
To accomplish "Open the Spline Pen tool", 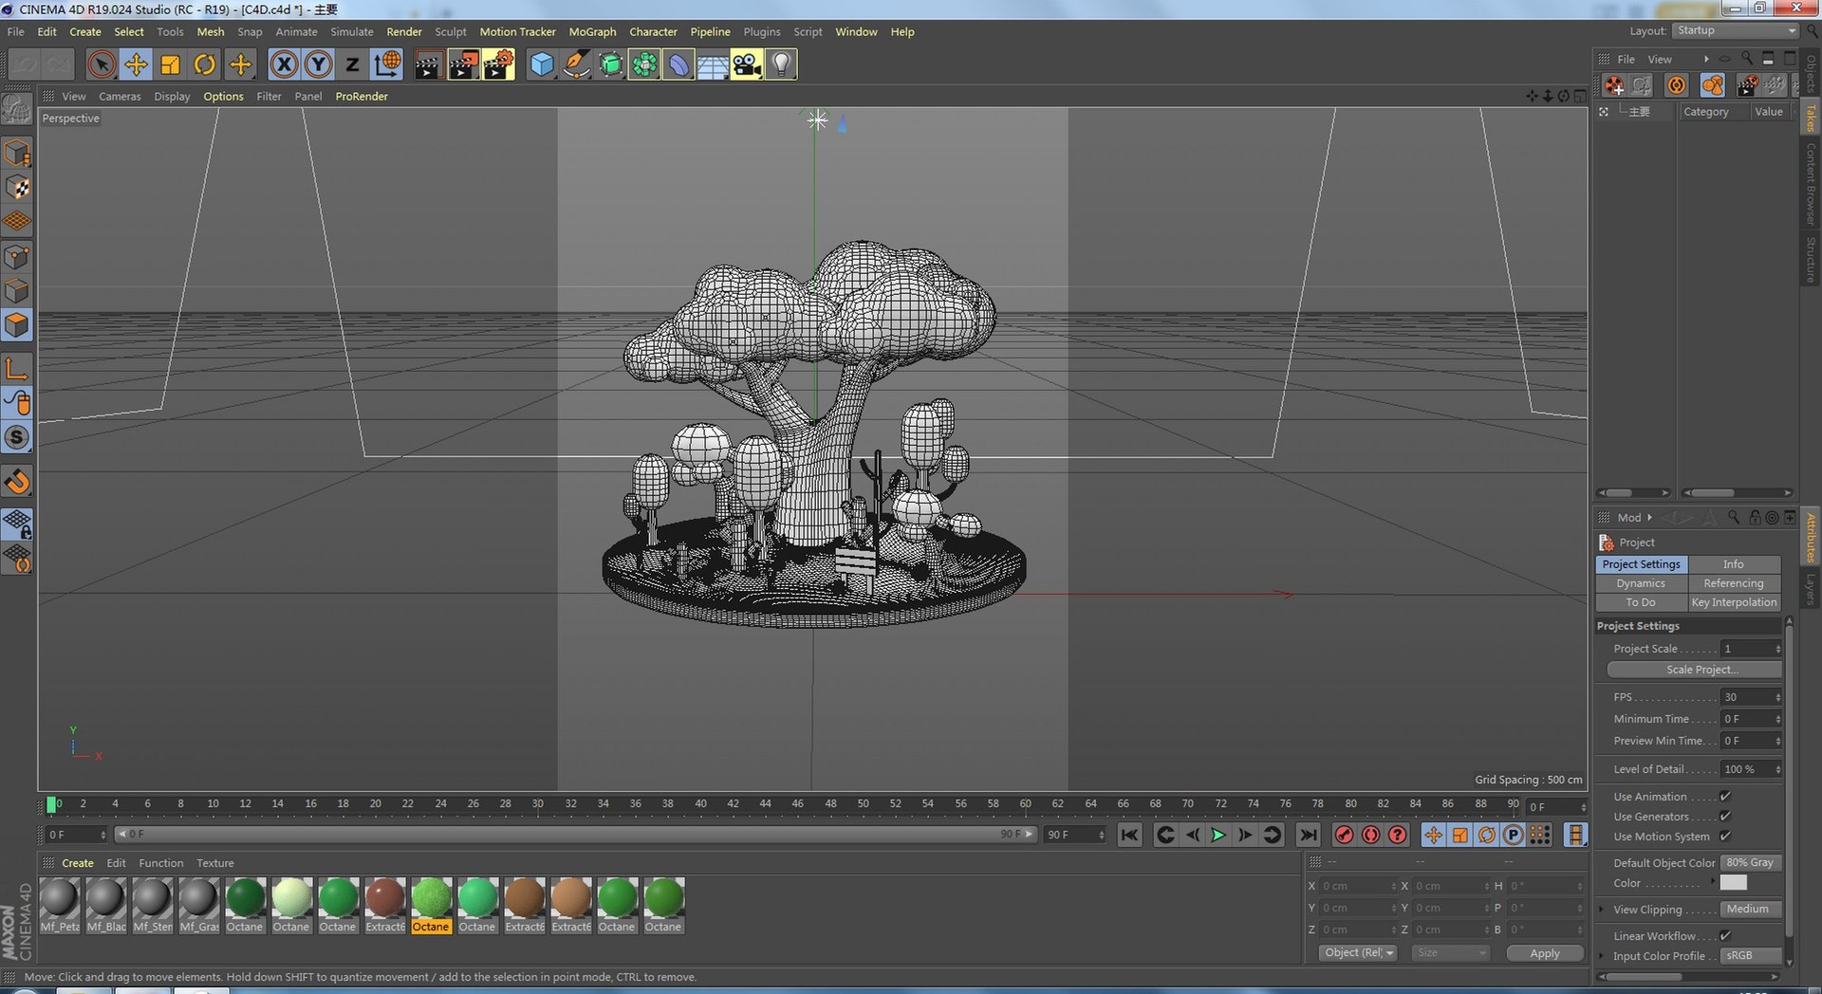I will click(x=575, y=64).
